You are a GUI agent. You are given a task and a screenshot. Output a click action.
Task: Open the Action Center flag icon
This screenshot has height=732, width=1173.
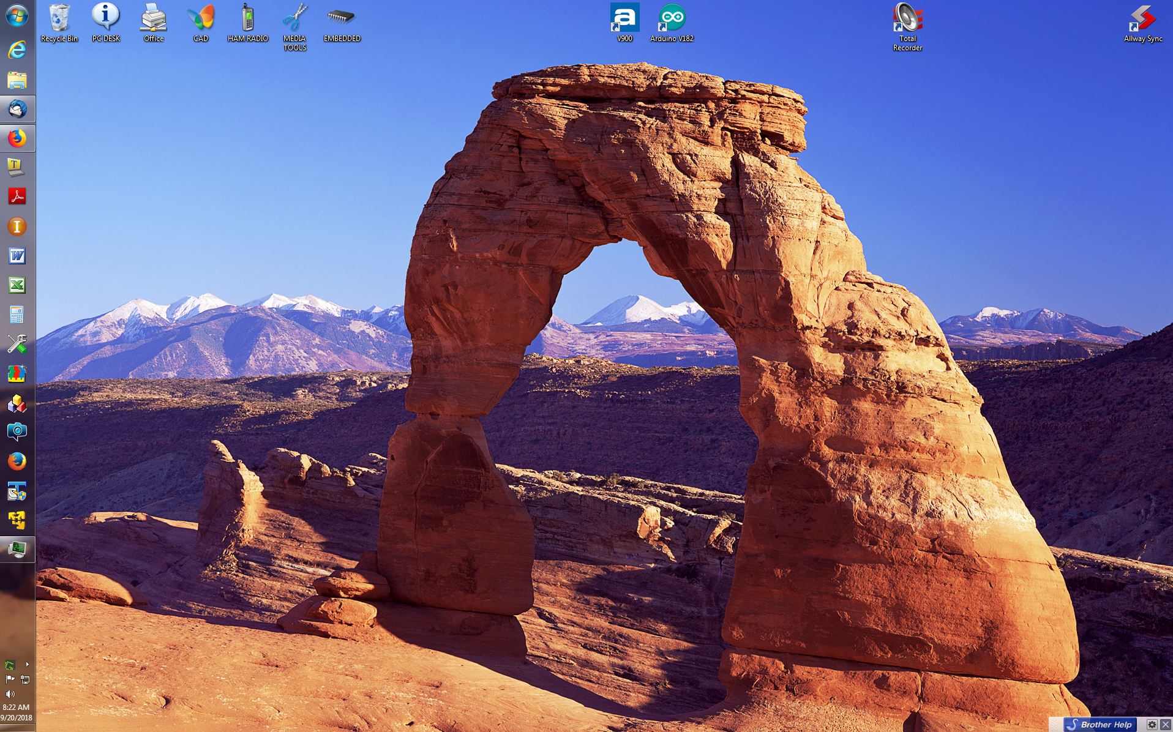point(9,679)
